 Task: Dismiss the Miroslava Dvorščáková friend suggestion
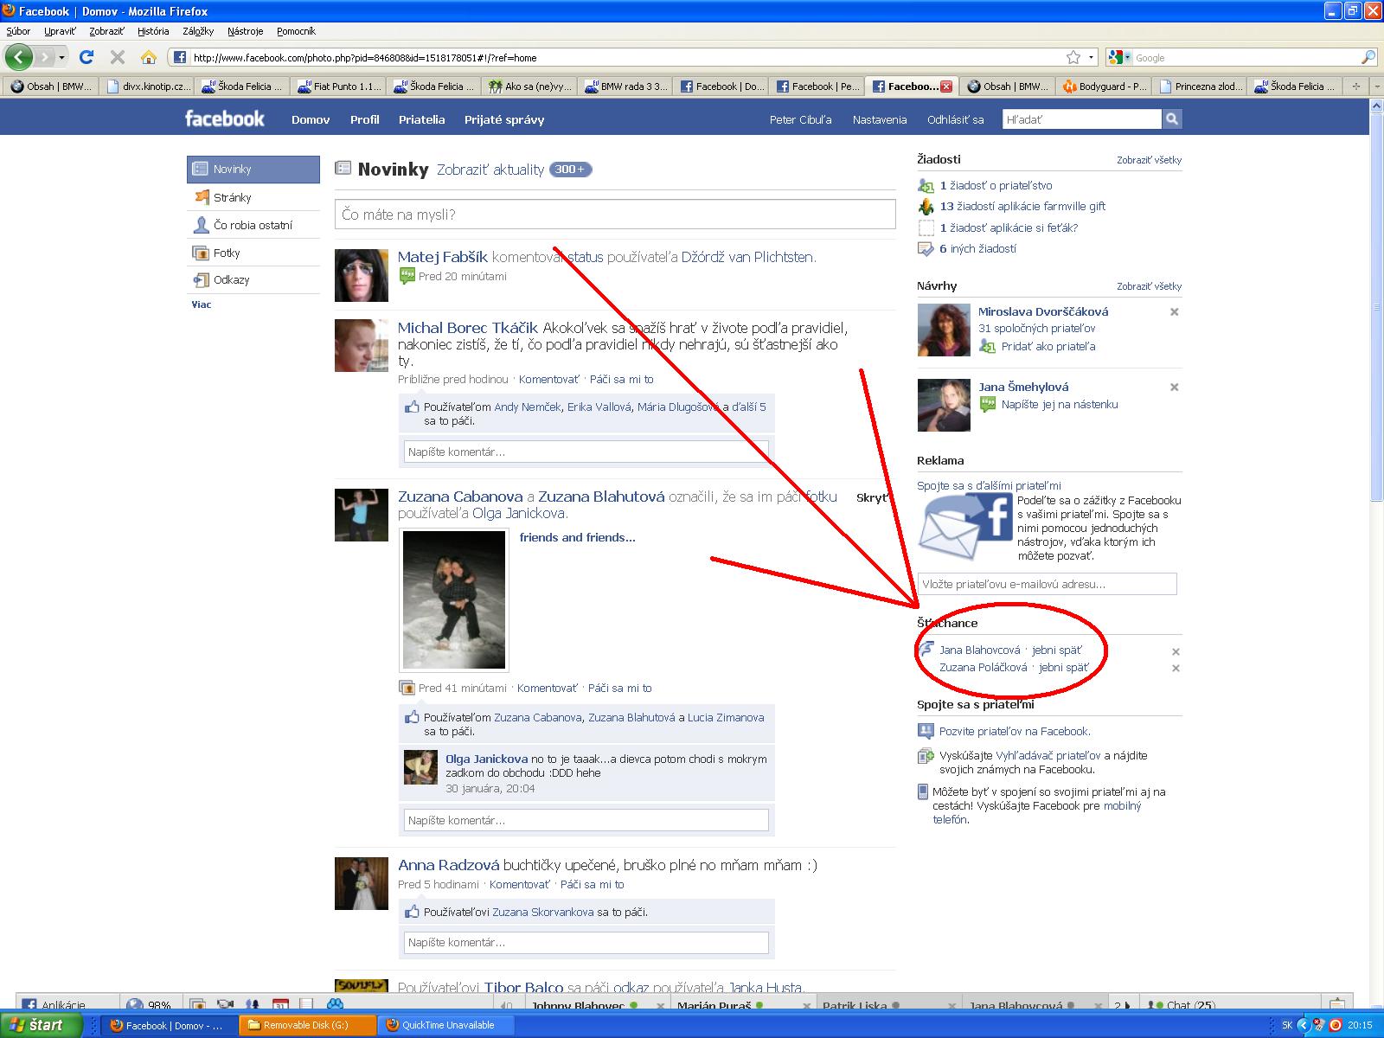pyautogui.click(x=1174, y=312)
